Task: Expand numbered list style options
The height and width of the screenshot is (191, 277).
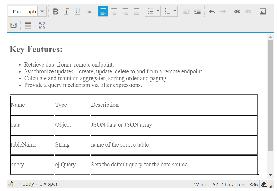Action: pos(175,11)
